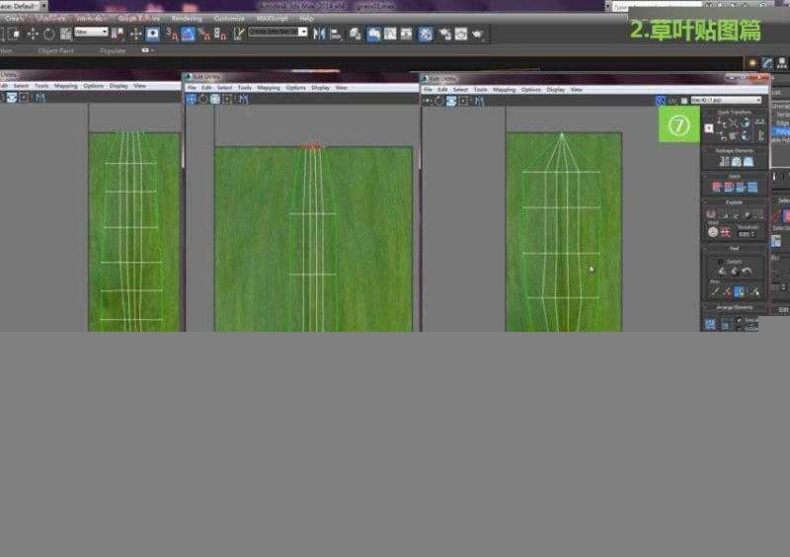Screen dimensions: 790x557
Task: Open the Curve Editor
Action: [x=390, y=34]
